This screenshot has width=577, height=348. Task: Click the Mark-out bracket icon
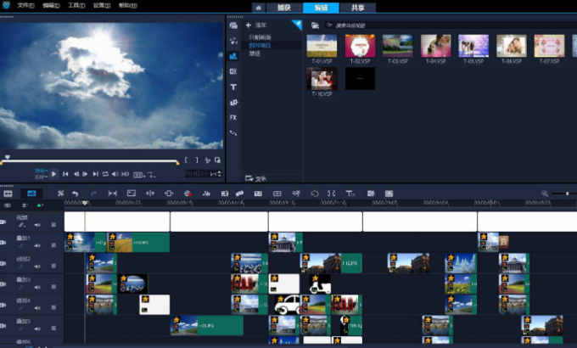(x=197, y=160)
